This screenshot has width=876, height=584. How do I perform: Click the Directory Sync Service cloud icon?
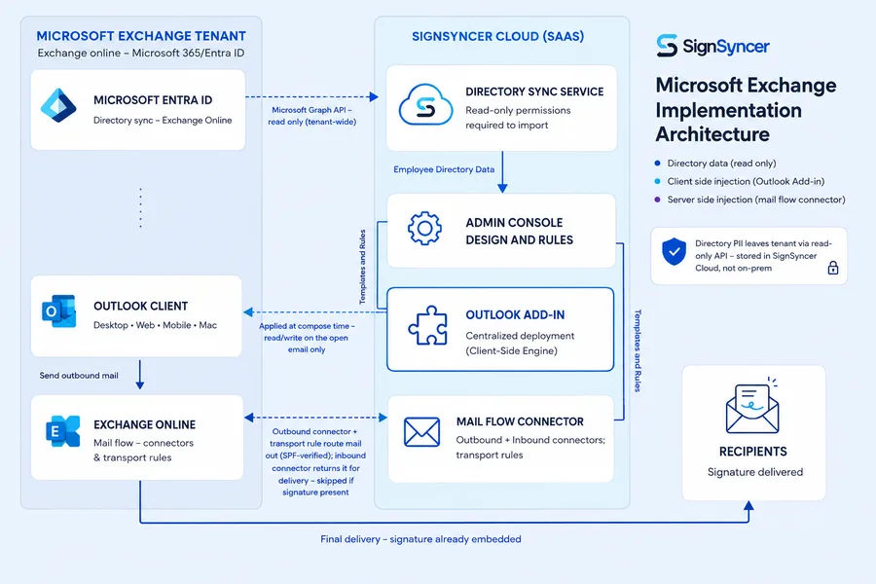tap(425, 105)
